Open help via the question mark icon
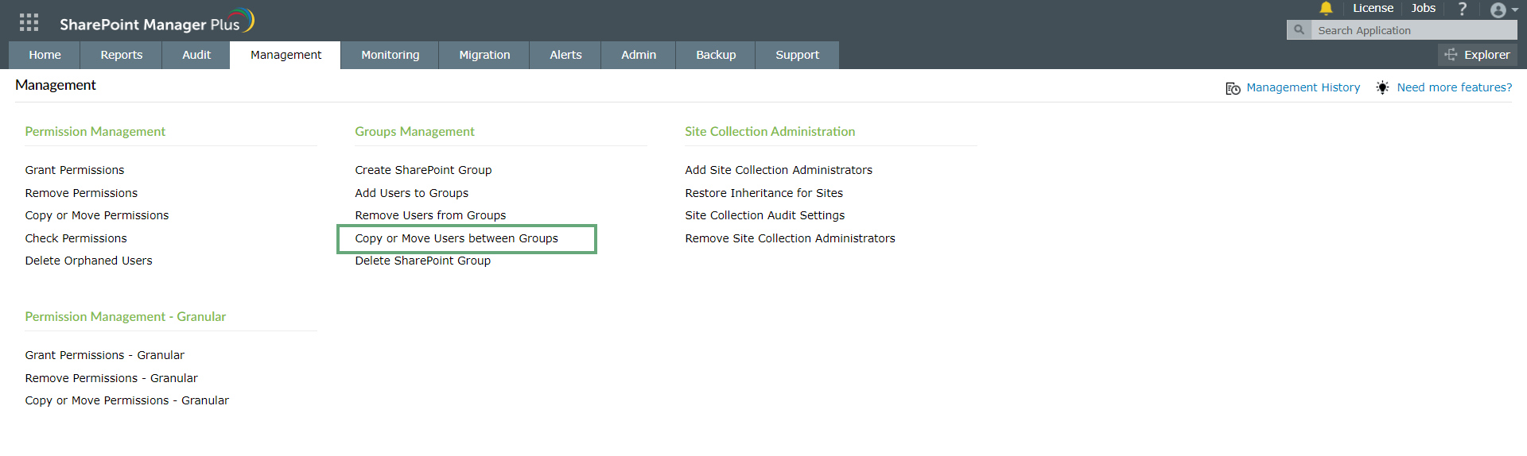 point(1462,9)
